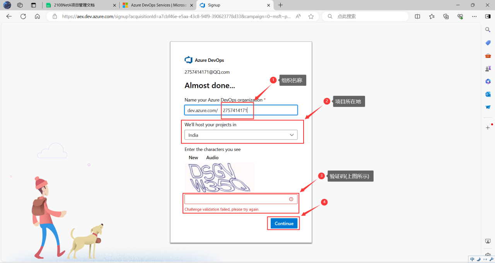Request a New captcha challenge
The width and height of the screenshot is (495, 263).
tap(193, 158)
